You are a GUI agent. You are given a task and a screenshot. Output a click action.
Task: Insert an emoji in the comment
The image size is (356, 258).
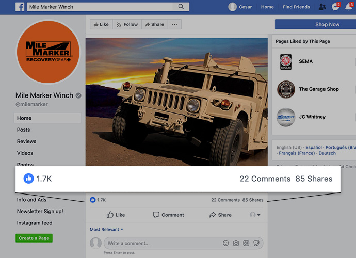click(225, 243)
